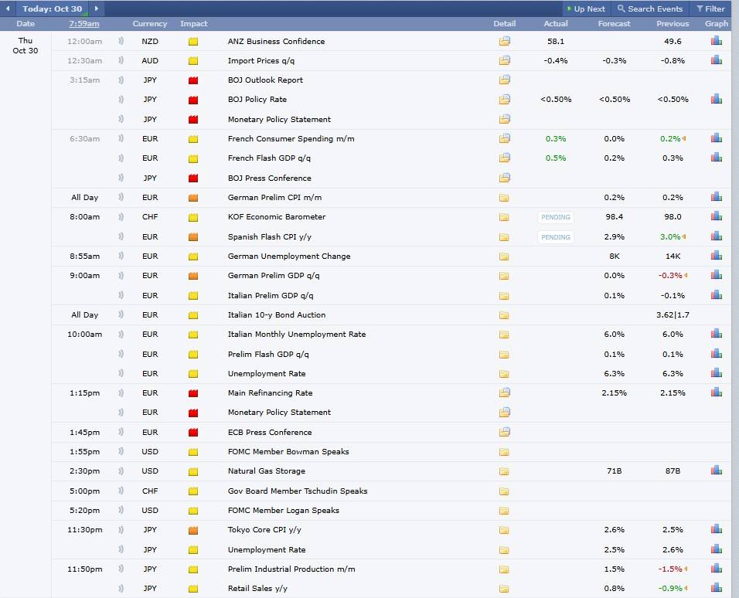Open graph for German Unemployment Change
The width and height of the screenshot is (739, 598).
pos(716,256)
